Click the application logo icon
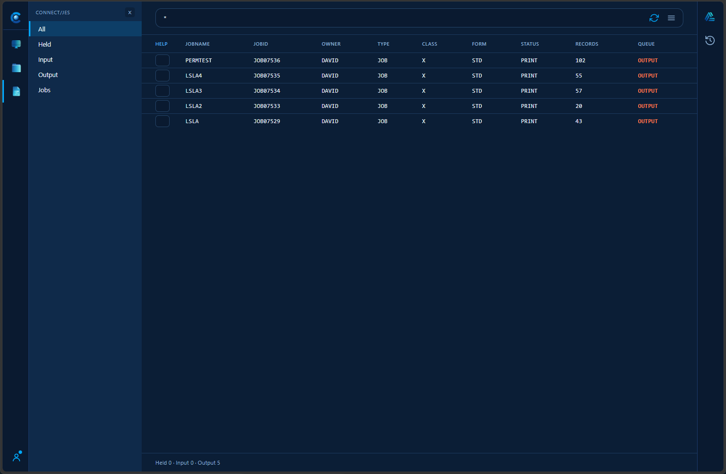This screenshot has height=474, width=726. 16,18
